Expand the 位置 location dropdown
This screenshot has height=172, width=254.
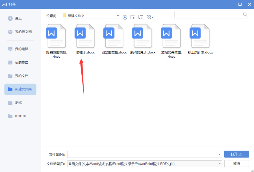click(x=118, y=16)
